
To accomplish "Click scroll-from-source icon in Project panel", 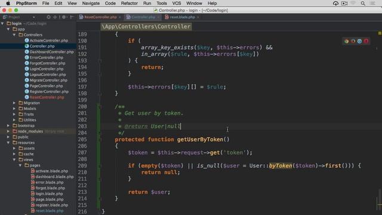I will [48, 17].
